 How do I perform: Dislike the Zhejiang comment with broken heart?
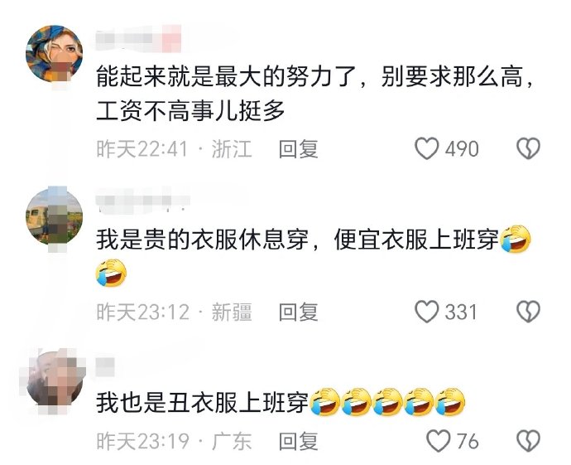(528, 148)
